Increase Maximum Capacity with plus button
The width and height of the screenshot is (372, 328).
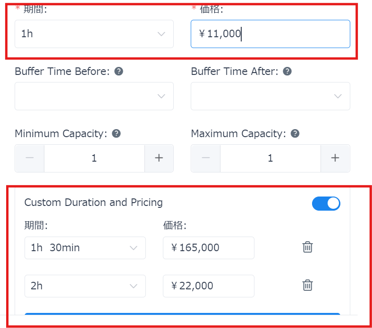[335, 158]
